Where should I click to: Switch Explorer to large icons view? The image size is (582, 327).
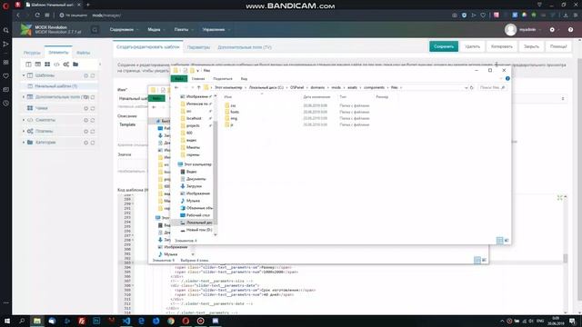pos(507,241)
